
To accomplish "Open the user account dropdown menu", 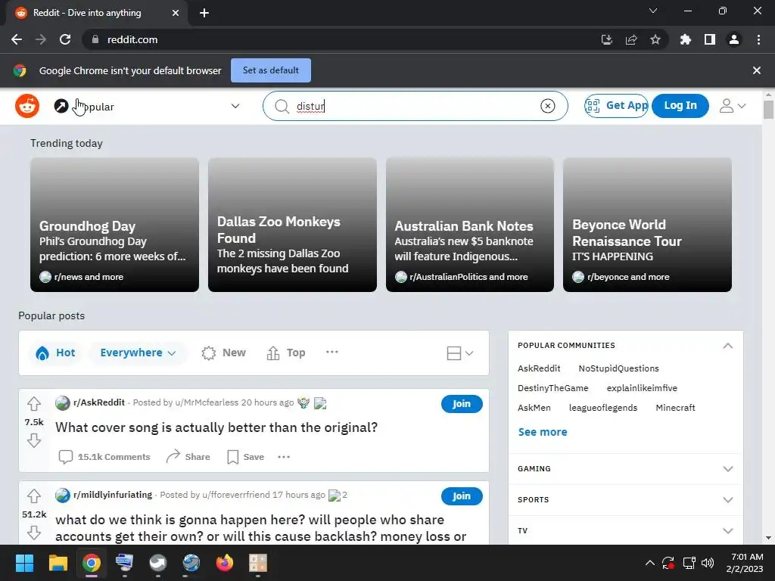I will tap(732, 106).
